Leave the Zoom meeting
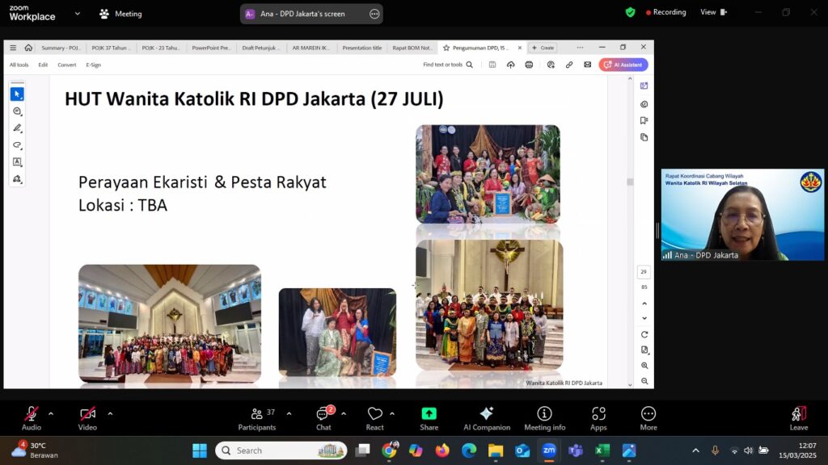Screen dimensions: 828x465 click(x=798, y=417)
